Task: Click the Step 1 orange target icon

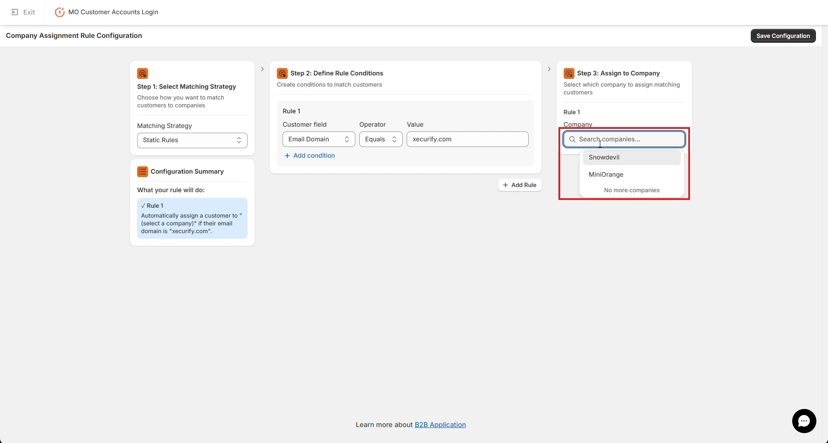Action: (142, 73)
